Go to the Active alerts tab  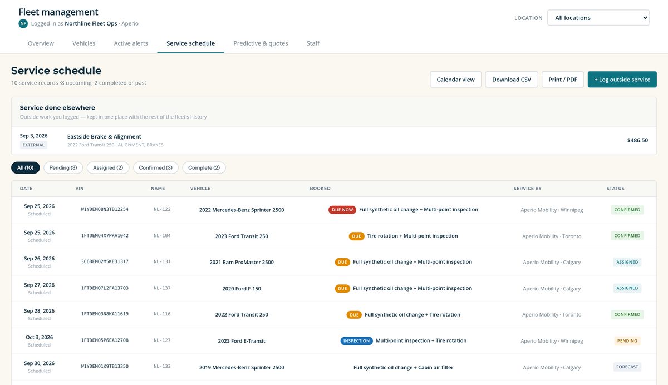coord(131,43)
